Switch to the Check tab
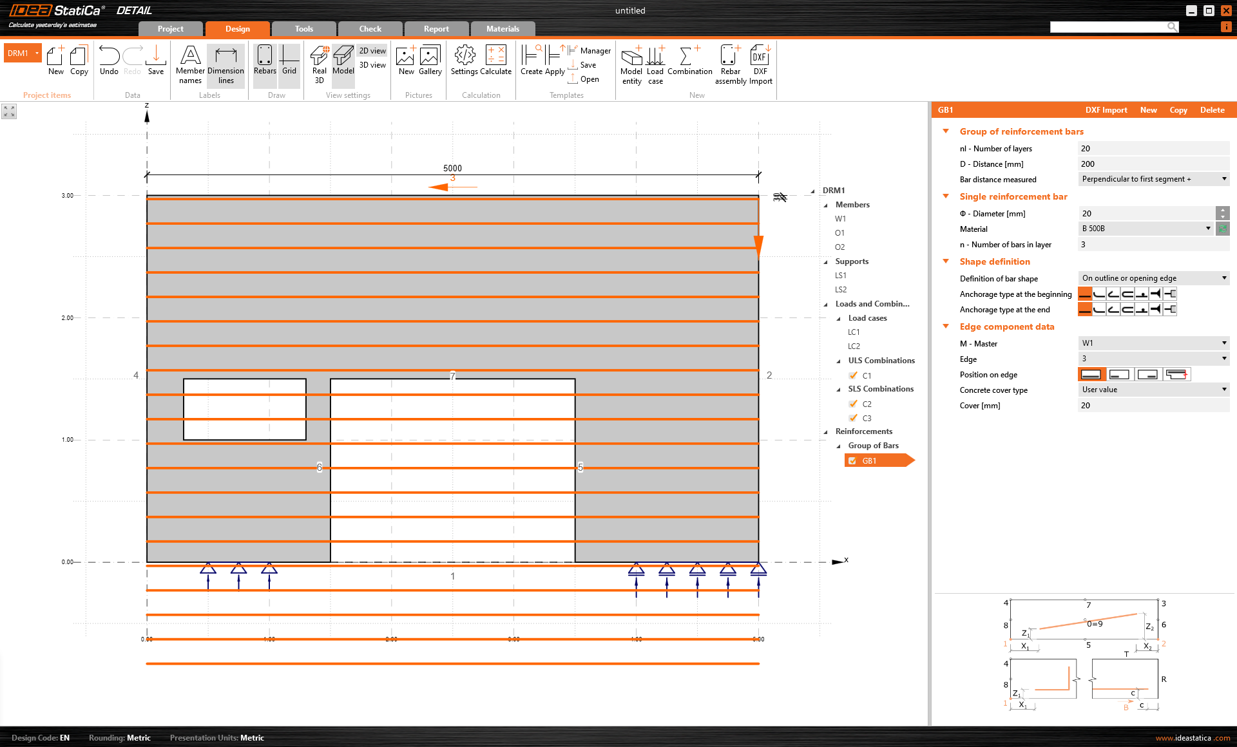 pos(370,28)
